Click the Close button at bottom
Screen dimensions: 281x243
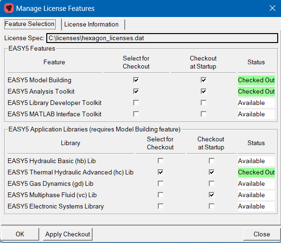[x=262, y=234]
